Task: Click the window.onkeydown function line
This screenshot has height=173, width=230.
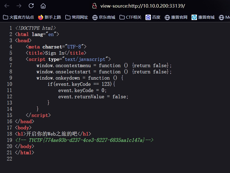Action: pyautogui.click(x=80, y=78)
